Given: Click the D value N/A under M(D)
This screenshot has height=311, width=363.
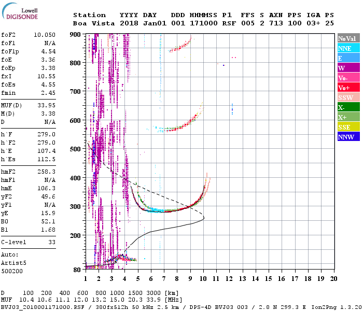Looking at the screenshot, I should (x=50, y=122).
